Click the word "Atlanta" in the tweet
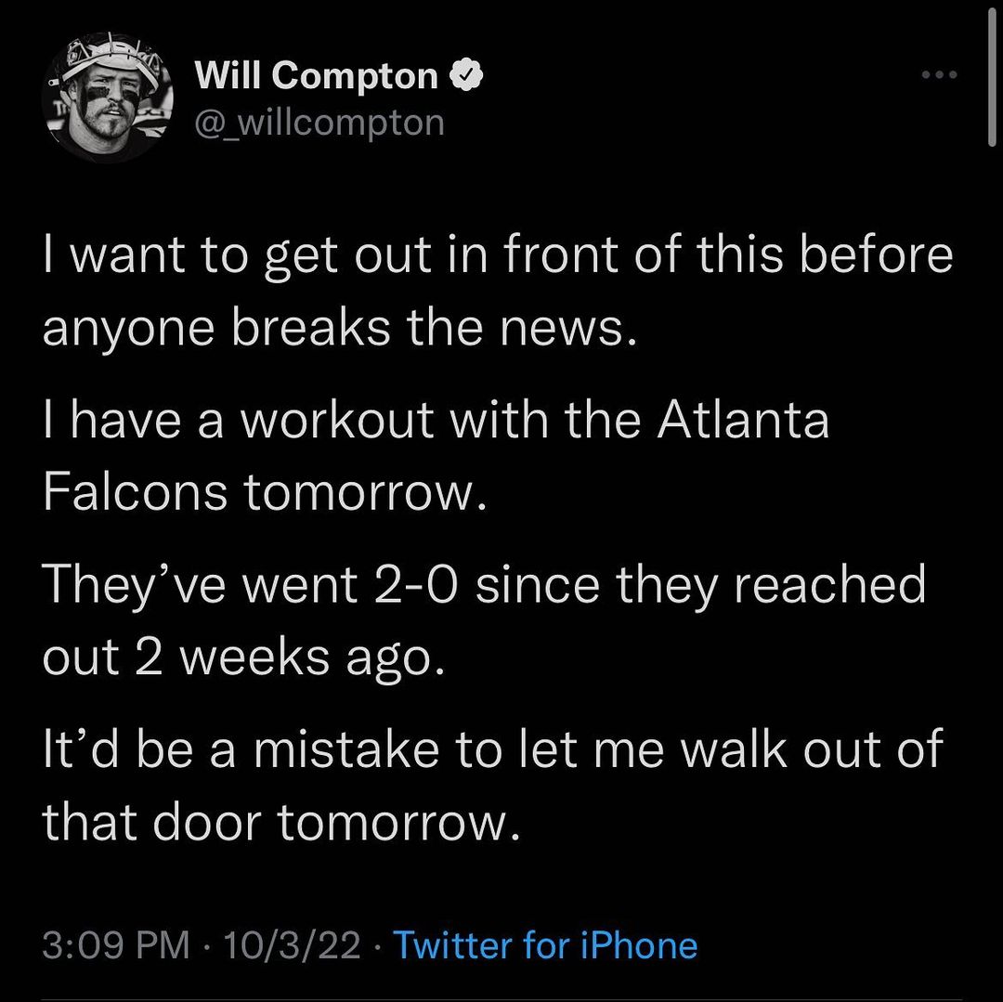Screen dimensions: 1003x1002 click(x=743, y=420)
